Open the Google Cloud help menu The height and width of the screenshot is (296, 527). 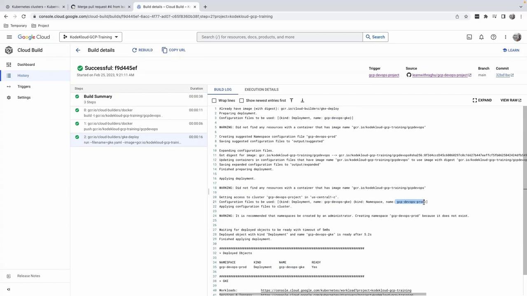click(493, 37)
